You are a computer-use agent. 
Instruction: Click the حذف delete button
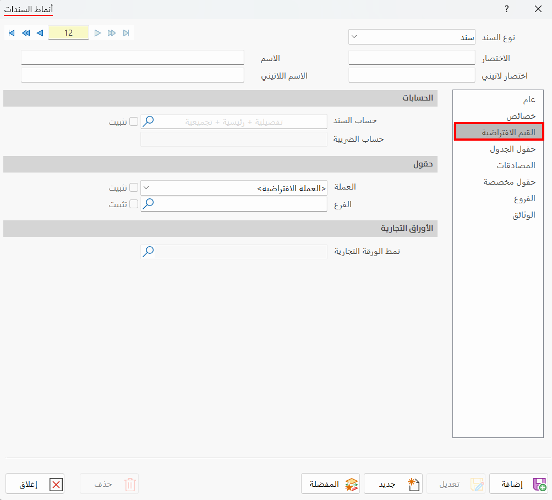[x=109, y=484]
